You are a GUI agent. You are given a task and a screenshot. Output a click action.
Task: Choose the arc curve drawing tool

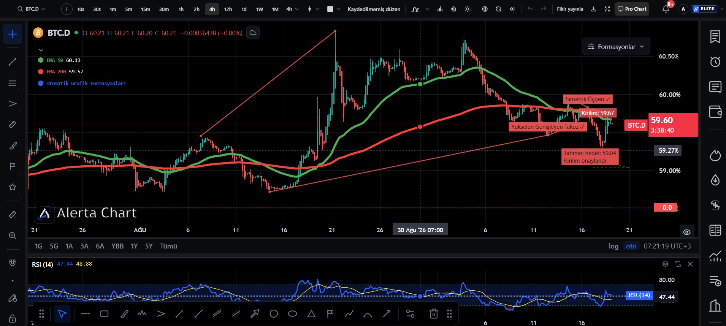click(368, 314)
